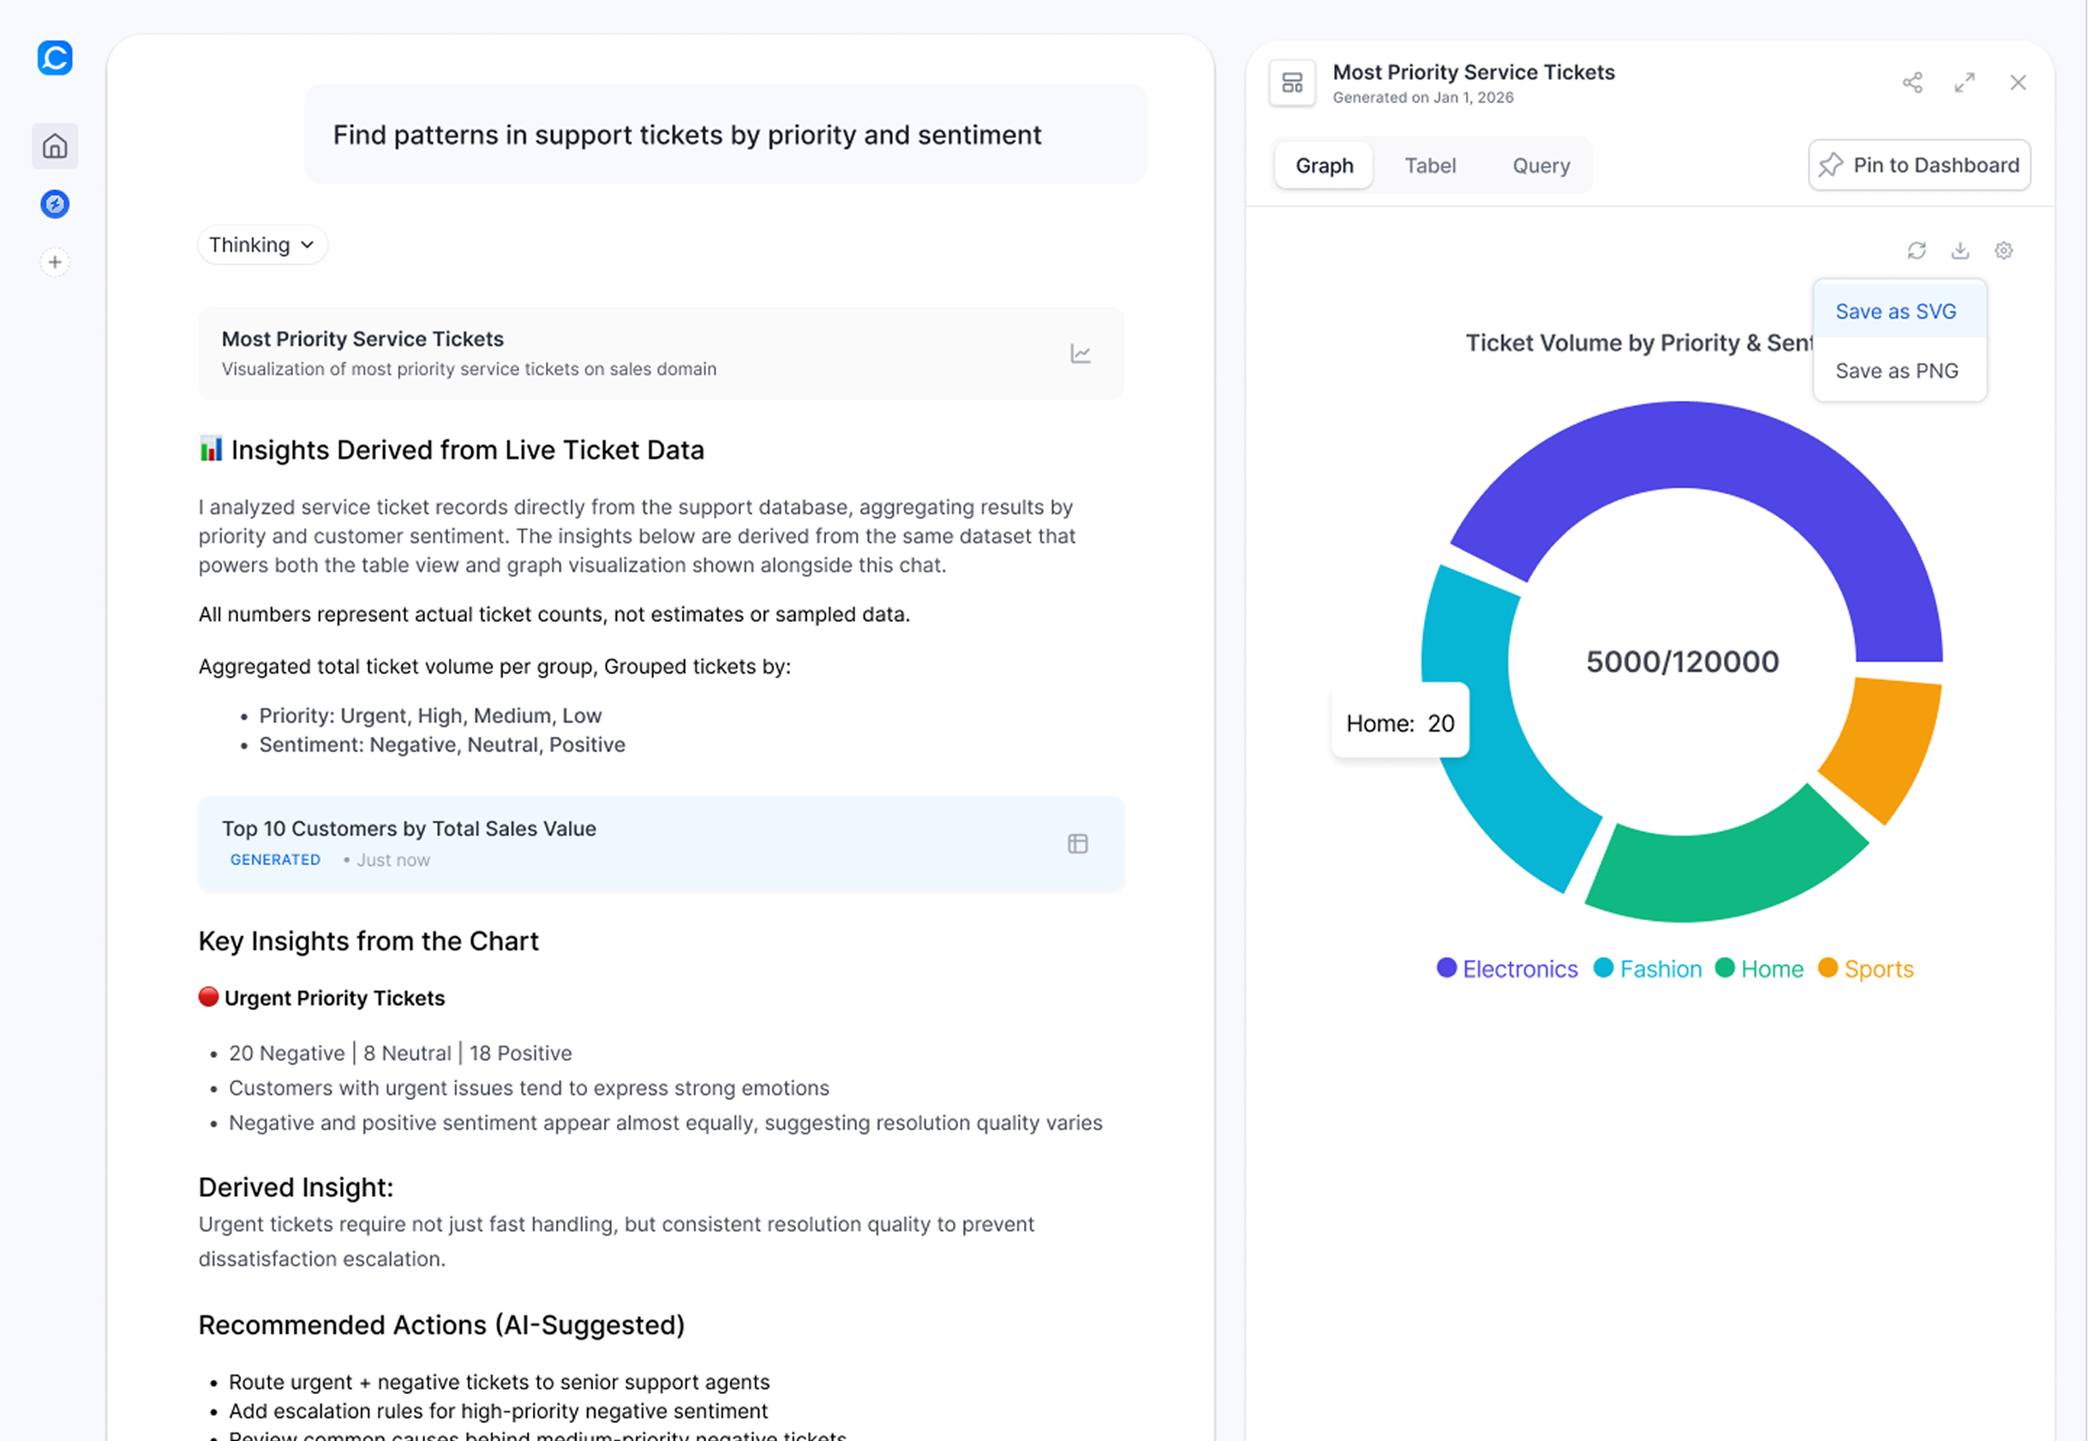Expand the chart panel to fullscreen

click(1965, 82)
